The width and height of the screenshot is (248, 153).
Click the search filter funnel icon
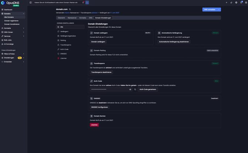coord(83,3)
